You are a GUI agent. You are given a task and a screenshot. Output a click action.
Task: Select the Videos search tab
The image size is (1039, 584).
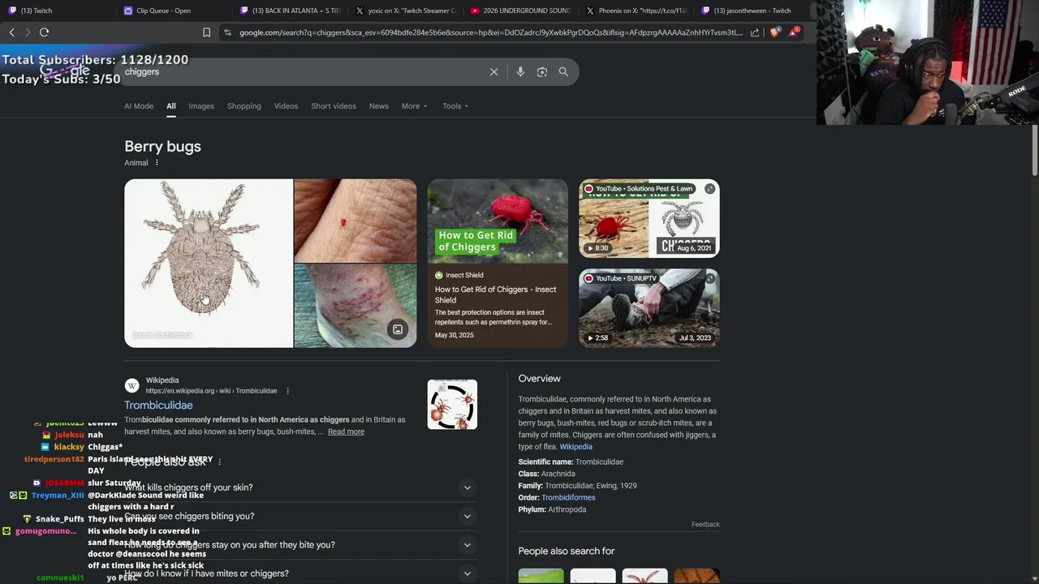pos(286,106)
